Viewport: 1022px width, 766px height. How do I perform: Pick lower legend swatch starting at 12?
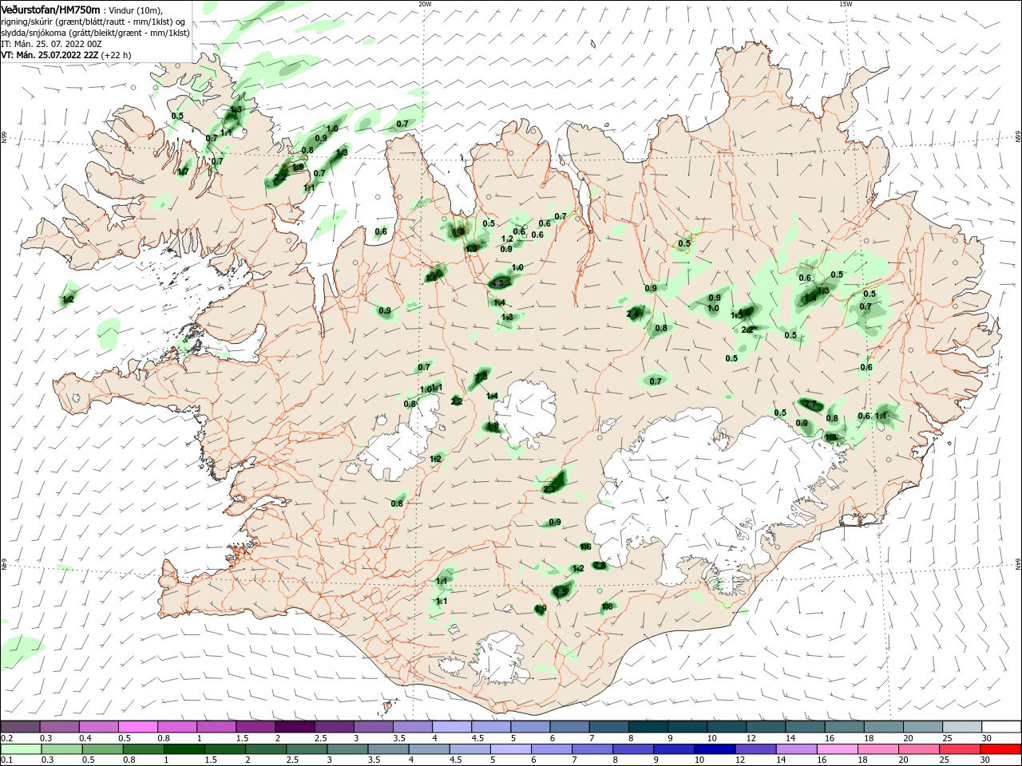pyautogui.click(x=755, y=750)
